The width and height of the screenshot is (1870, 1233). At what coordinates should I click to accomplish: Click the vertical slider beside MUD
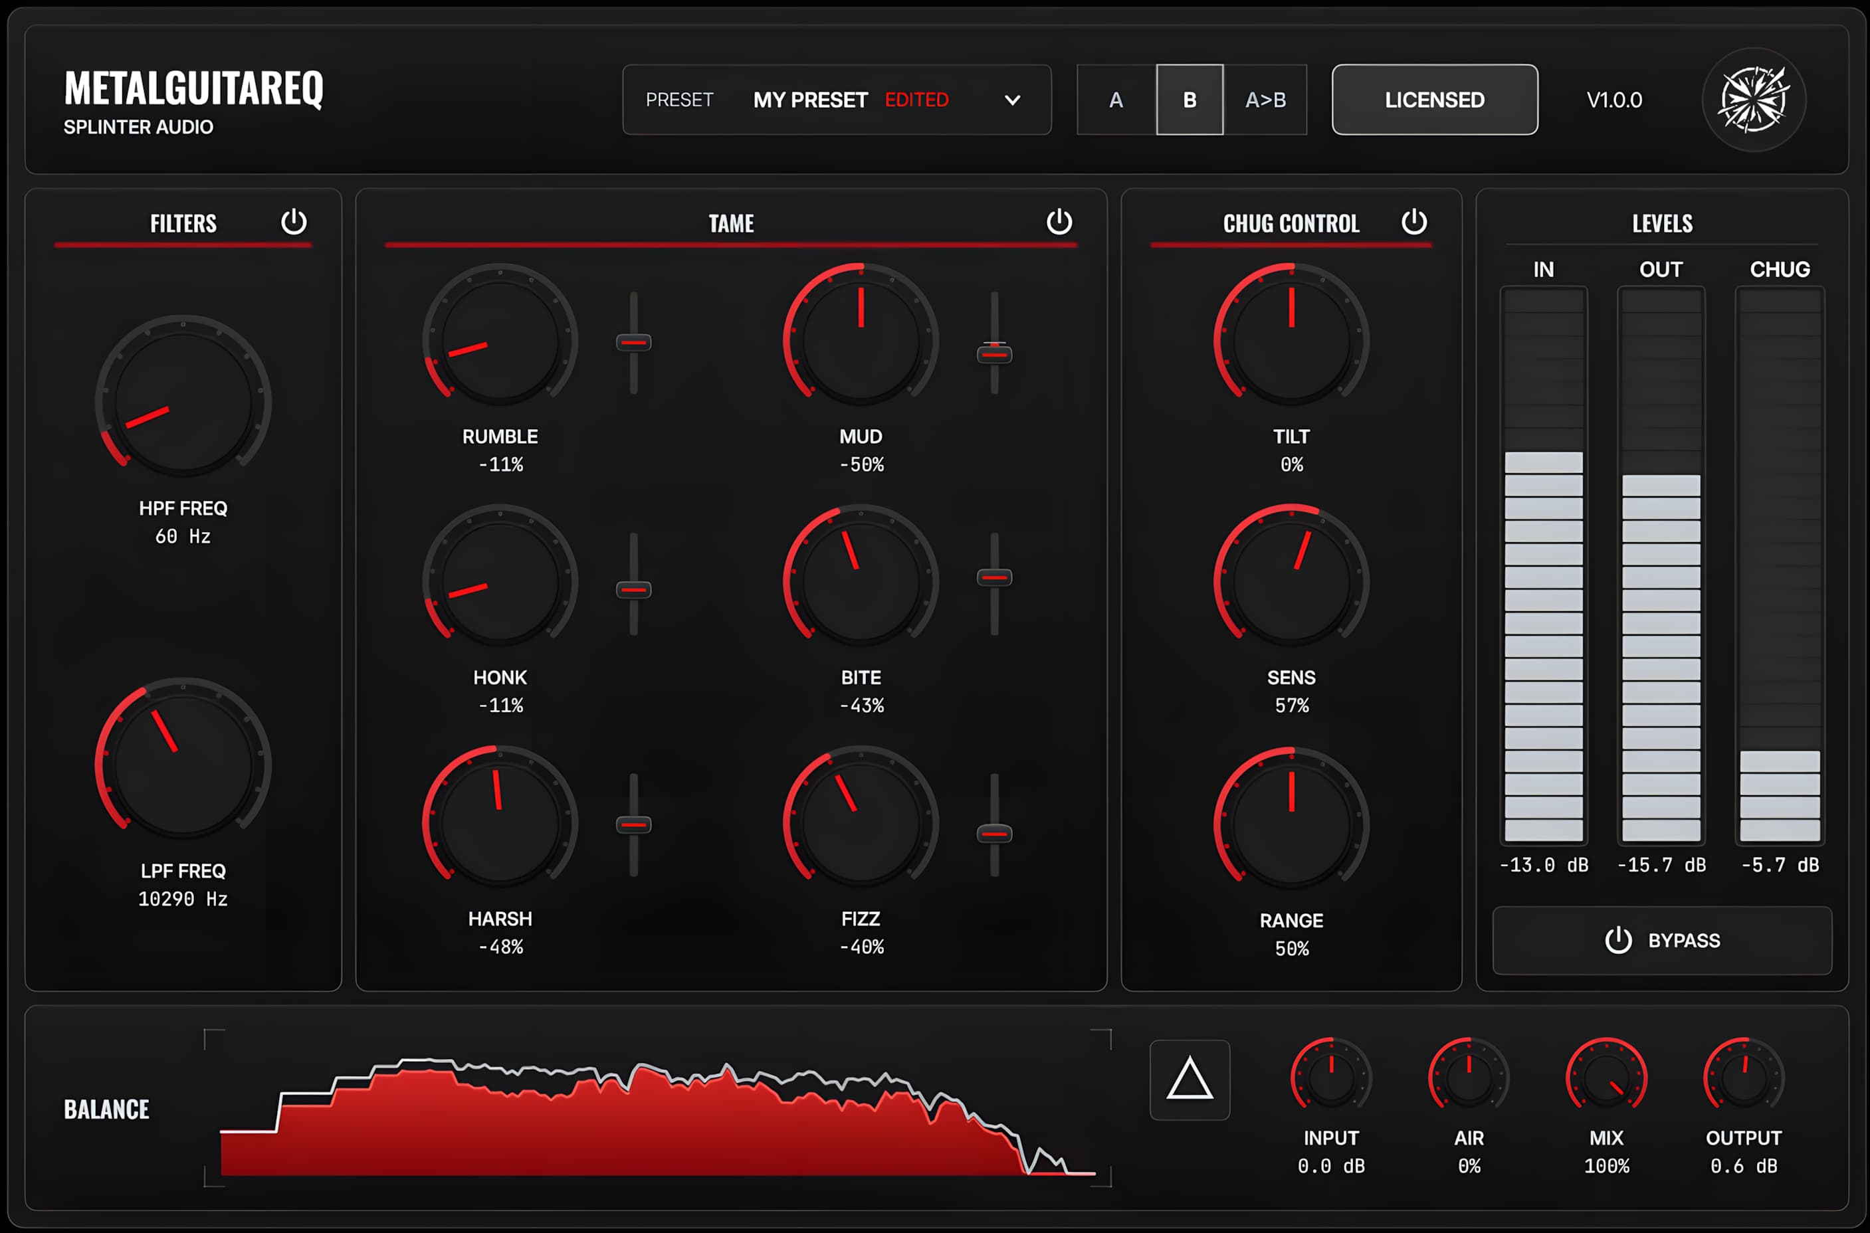pyautogui.click(x=995, y=343)
